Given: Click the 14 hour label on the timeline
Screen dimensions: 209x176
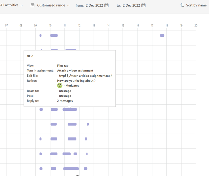Looking at the screenshot, I should click(108, 26).
